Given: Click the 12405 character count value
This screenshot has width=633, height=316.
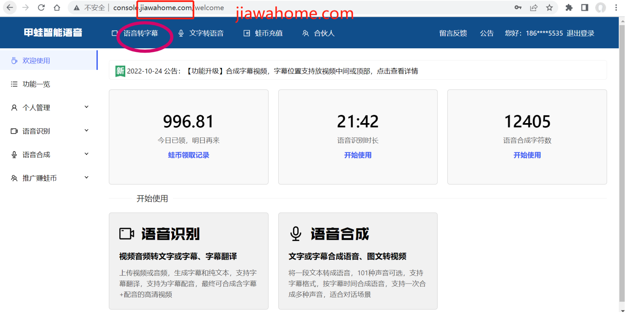Looking at the screenshot, I should tap(527, 121).
